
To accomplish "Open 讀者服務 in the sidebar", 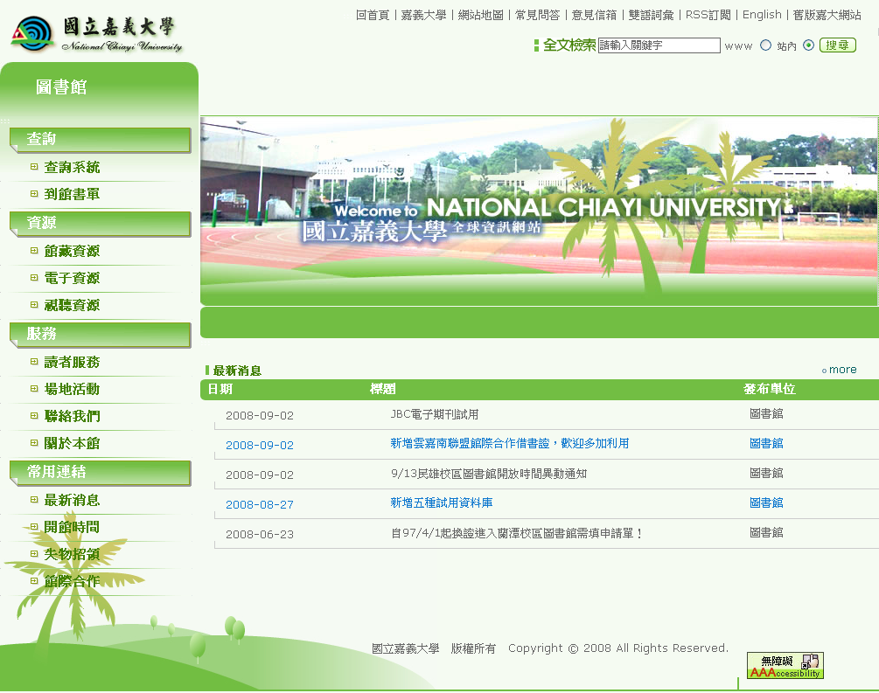I will pyautogui.click(x=72, y=363).
